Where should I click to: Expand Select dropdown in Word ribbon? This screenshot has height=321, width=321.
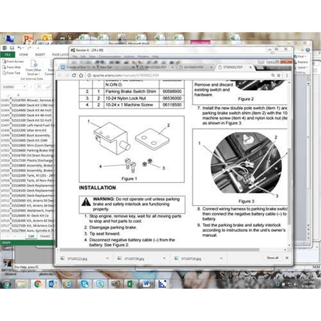(x=307, y=67)
